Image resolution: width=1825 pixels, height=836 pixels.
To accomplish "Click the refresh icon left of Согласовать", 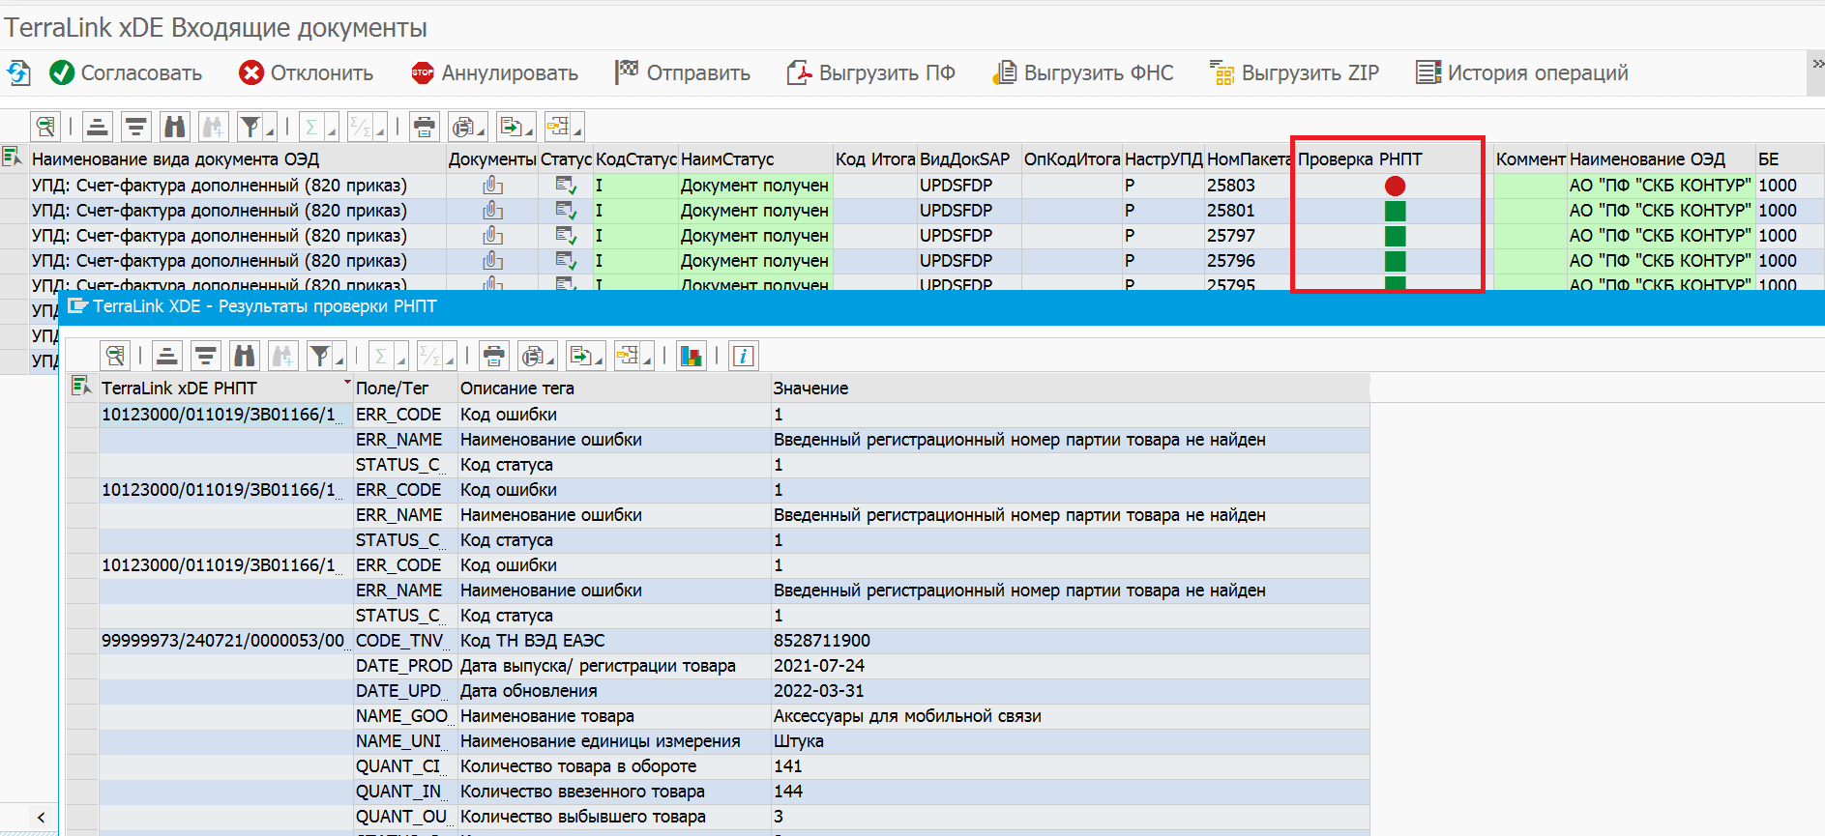I will (x=18, y=73).
